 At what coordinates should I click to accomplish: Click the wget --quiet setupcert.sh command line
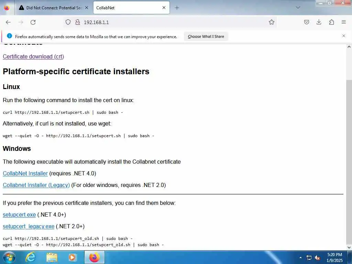(78, 135)
